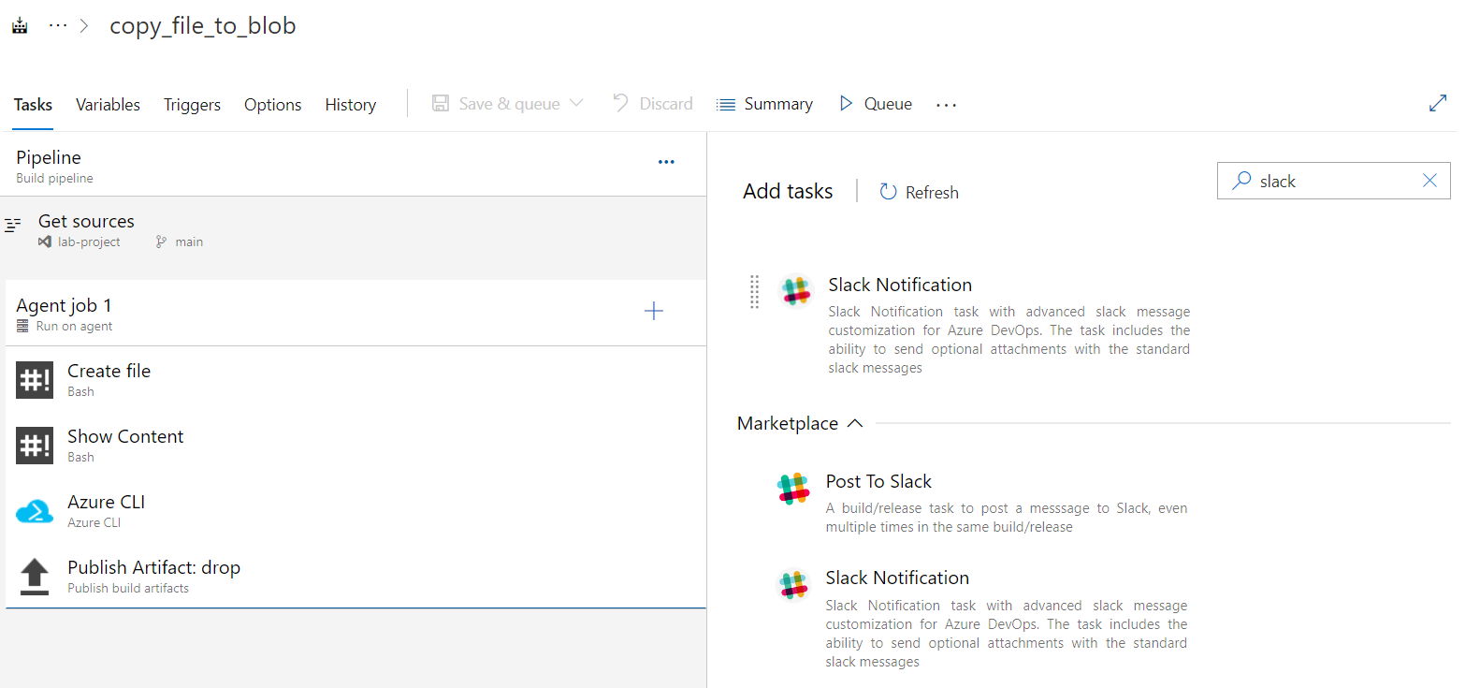Screen dimensions: 1480x688
Task: Click the lab-project repository label
Action: (x=89, y=242)
